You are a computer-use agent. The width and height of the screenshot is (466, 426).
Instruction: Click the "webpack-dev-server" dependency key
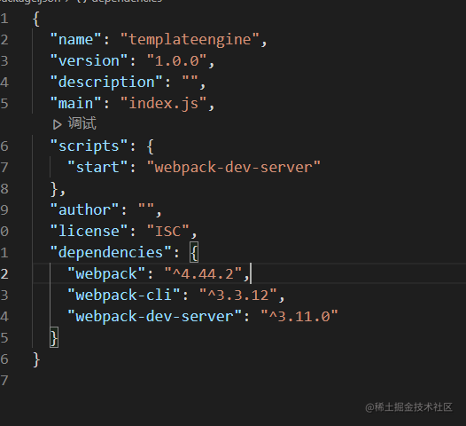(x=154, y=317)
